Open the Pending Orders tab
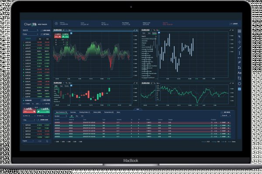This screenshot has height=174, width=262. (84, 112)
